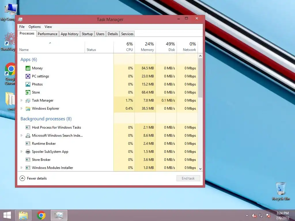
Task: Sort by the Network column header
Action: point(187,47)
